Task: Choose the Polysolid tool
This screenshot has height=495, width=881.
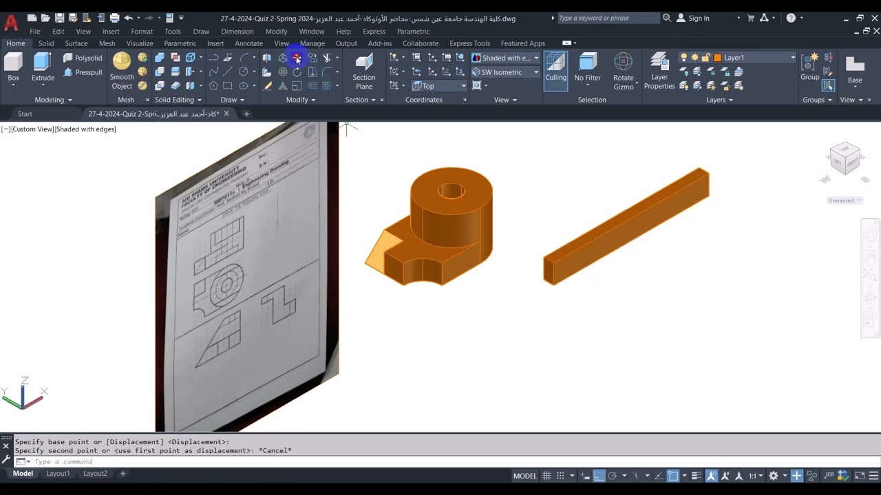Action: click(83, 58)
